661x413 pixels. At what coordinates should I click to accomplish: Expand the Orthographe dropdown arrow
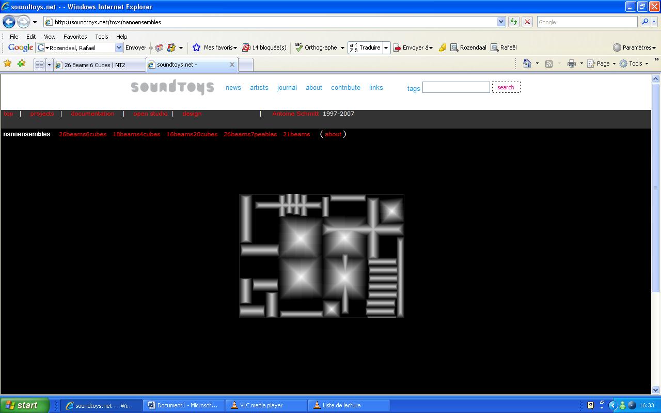point(342,48)
